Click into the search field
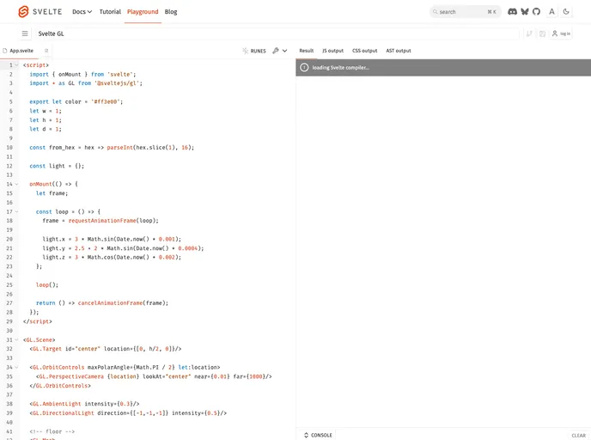This screenshot has width=591, height=440. point(465,12)
